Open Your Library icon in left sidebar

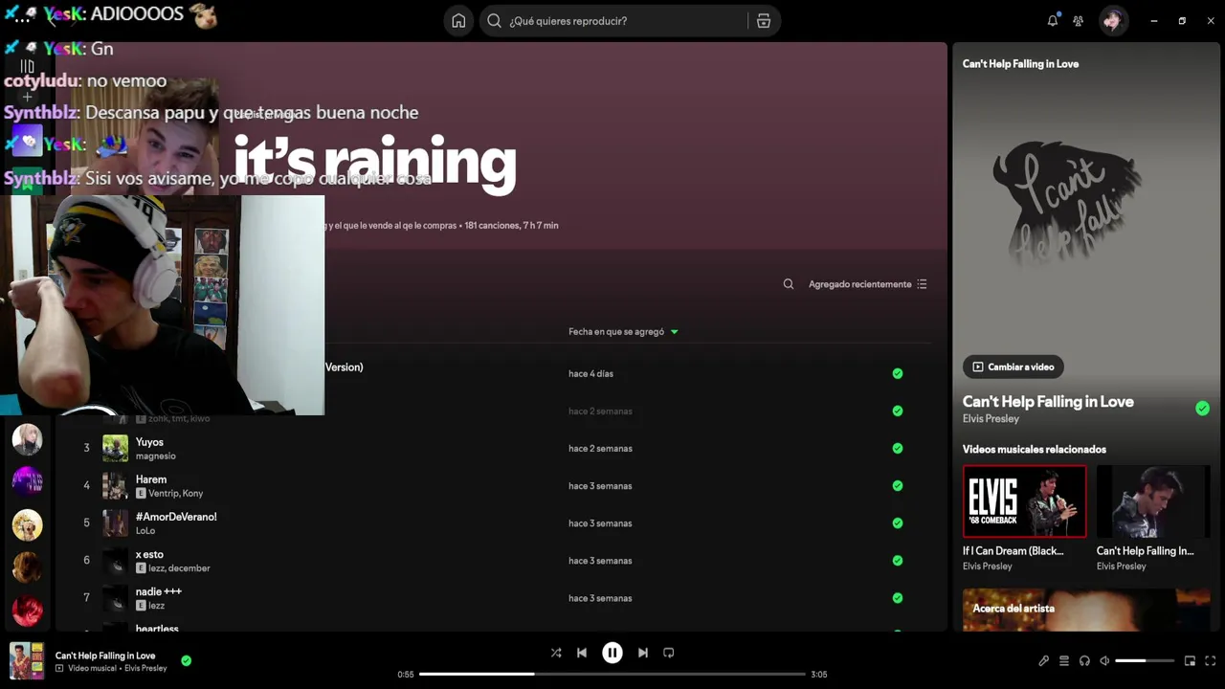[x=27, y=66]
